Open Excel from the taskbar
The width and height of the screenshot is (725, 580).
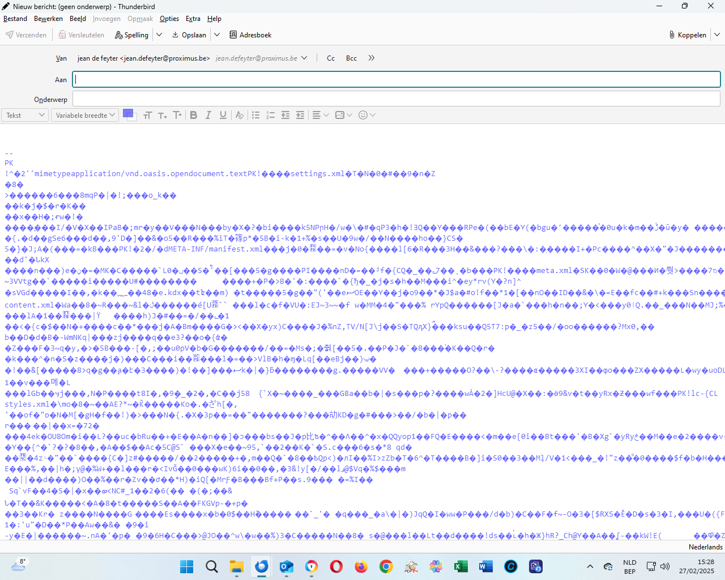[461, 566]
